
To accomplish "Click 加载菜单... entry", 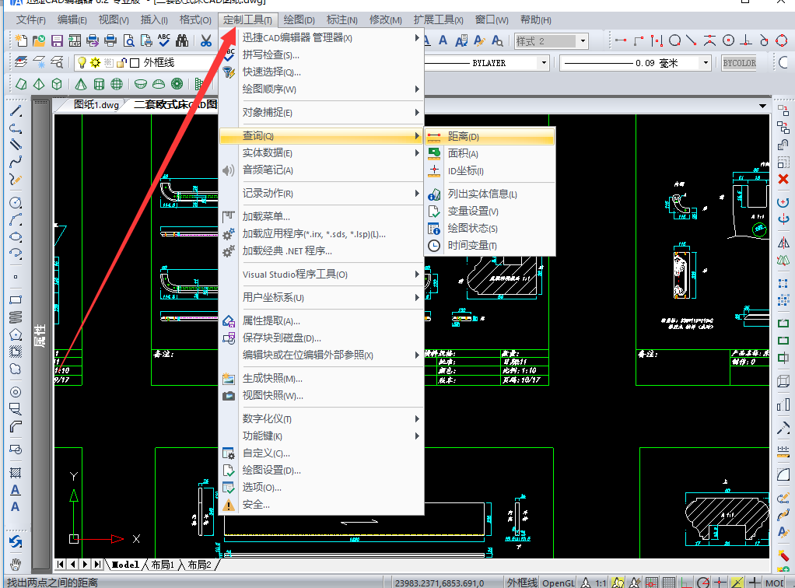I will coord(321,216).
